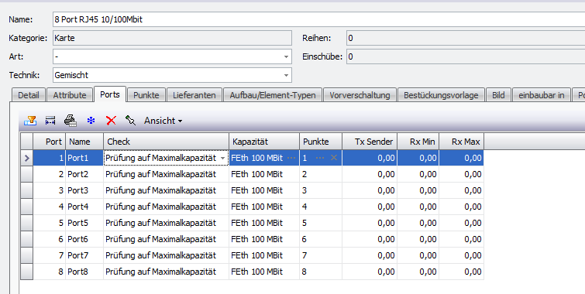Open the Bestückungsvorlage tab
Screen dimensions: 585x294
[441, 95]
